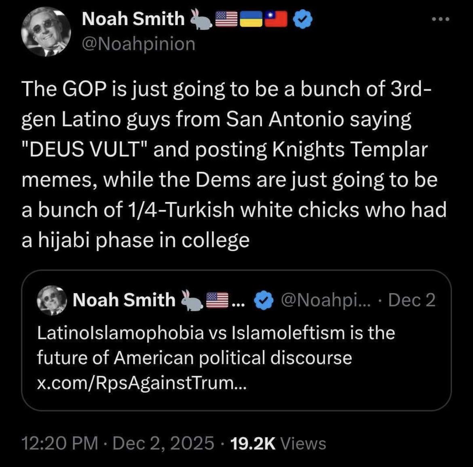Image resolution: width=473 pixels, height=467 pixels.
Task: Click Noah Smith name in quoted tweet
Action: [124, 300]
